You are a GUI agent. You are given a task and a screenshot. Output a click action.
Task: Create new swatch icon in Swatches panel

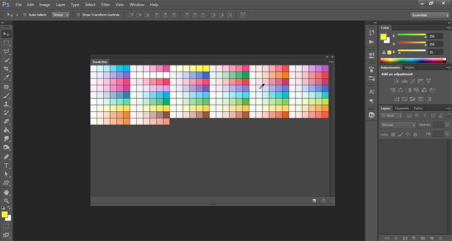coord(314,201)
